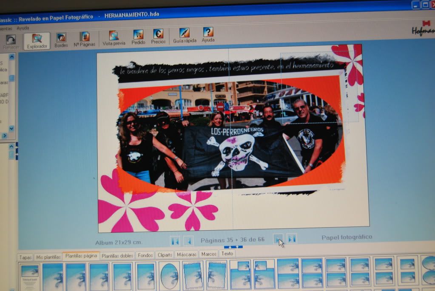The width and height of the screenshot is (435, 291).
Task: Jump to the last album page
Action: [x=292, y=238]
